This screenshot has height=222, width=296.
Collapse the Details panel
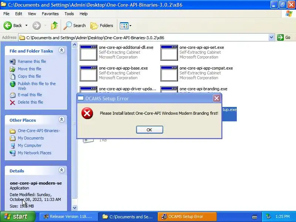[61, 170]
